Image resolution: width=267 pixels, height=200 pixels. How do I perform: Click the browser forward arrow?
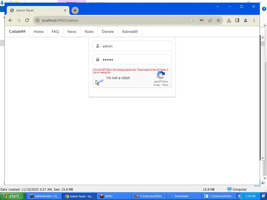[x=19, y=20]
